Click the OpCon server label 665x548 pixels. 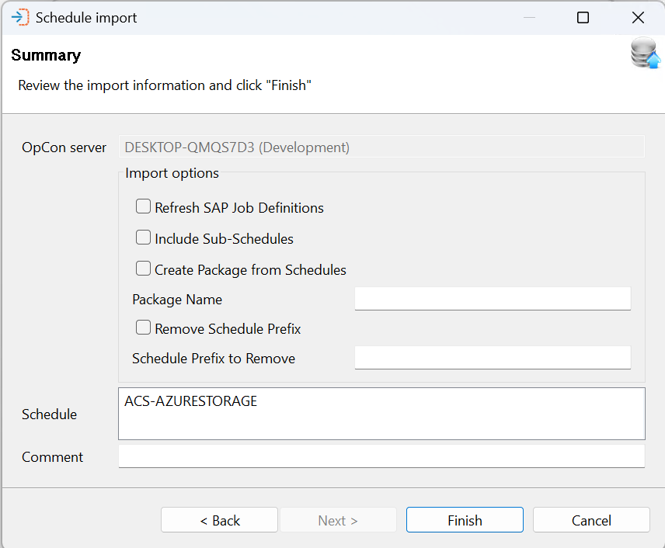click(64, 147)
